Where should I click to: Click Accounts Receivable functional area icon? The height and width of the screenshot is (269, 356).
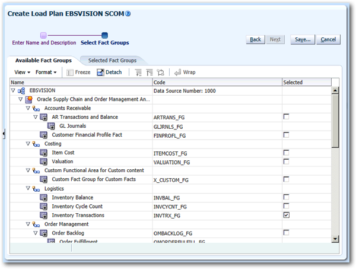coord(36,109)
